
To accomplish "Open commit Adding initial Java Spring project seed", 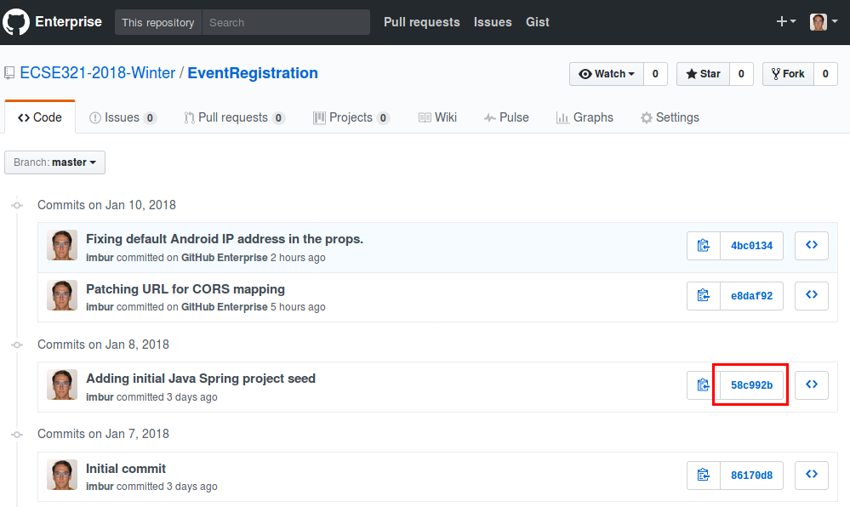I will coord(201,379).
